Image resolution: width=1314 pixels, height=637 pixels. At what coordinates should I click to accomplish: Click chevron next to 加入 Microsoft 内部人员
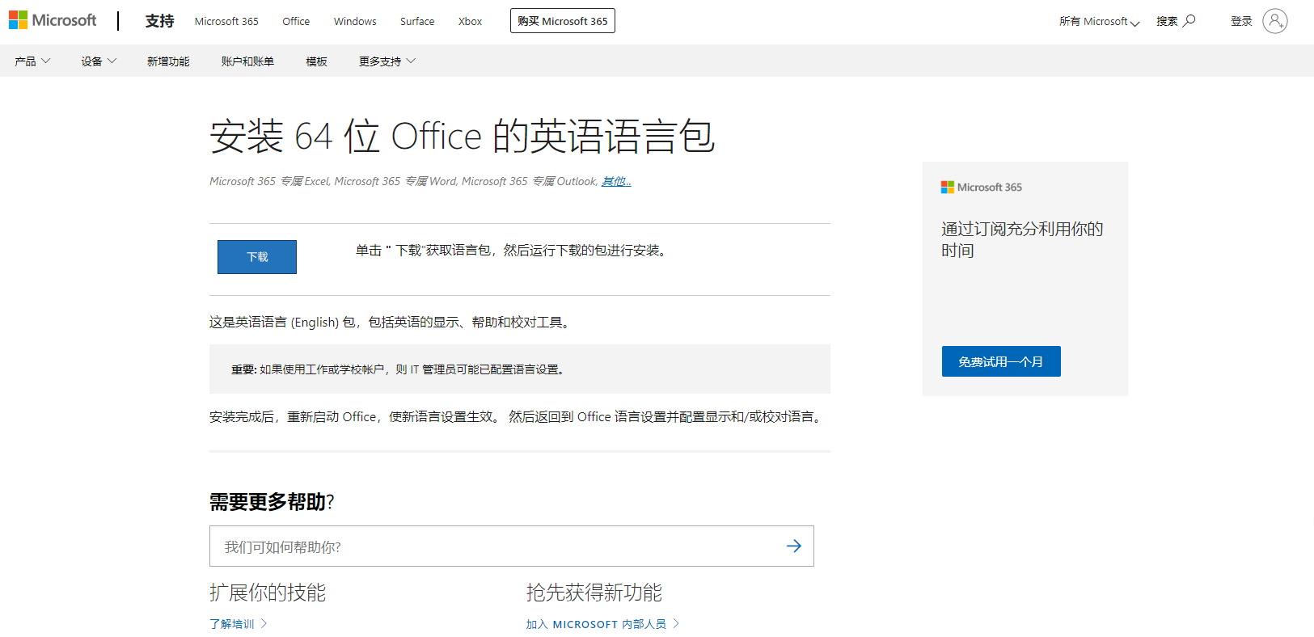click(x=676, y=623)
